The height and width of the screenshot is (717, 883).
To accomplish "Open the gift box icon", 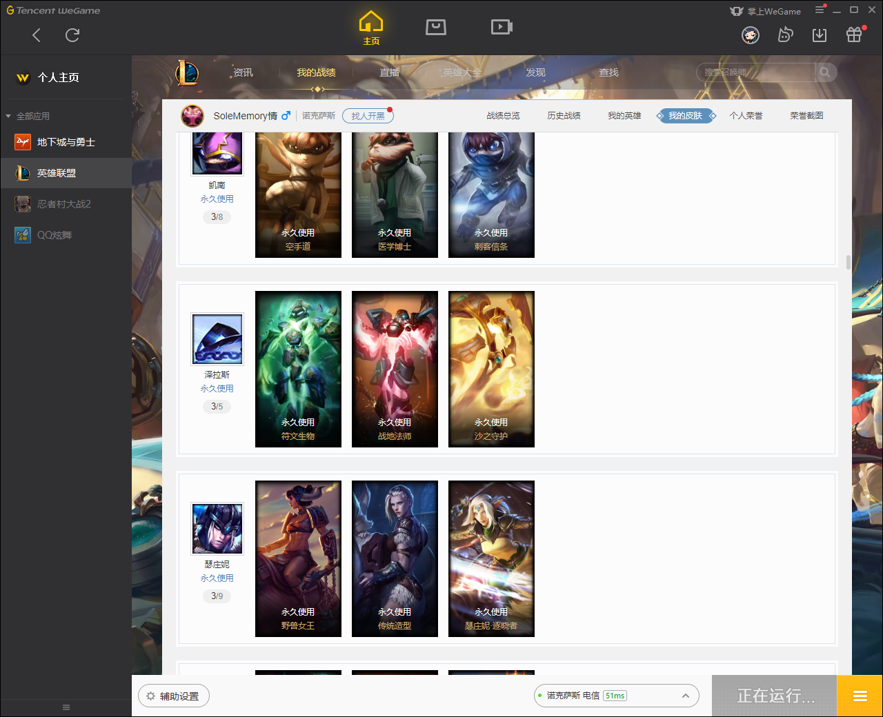I will pyautogui.click(x=854, y=34).
